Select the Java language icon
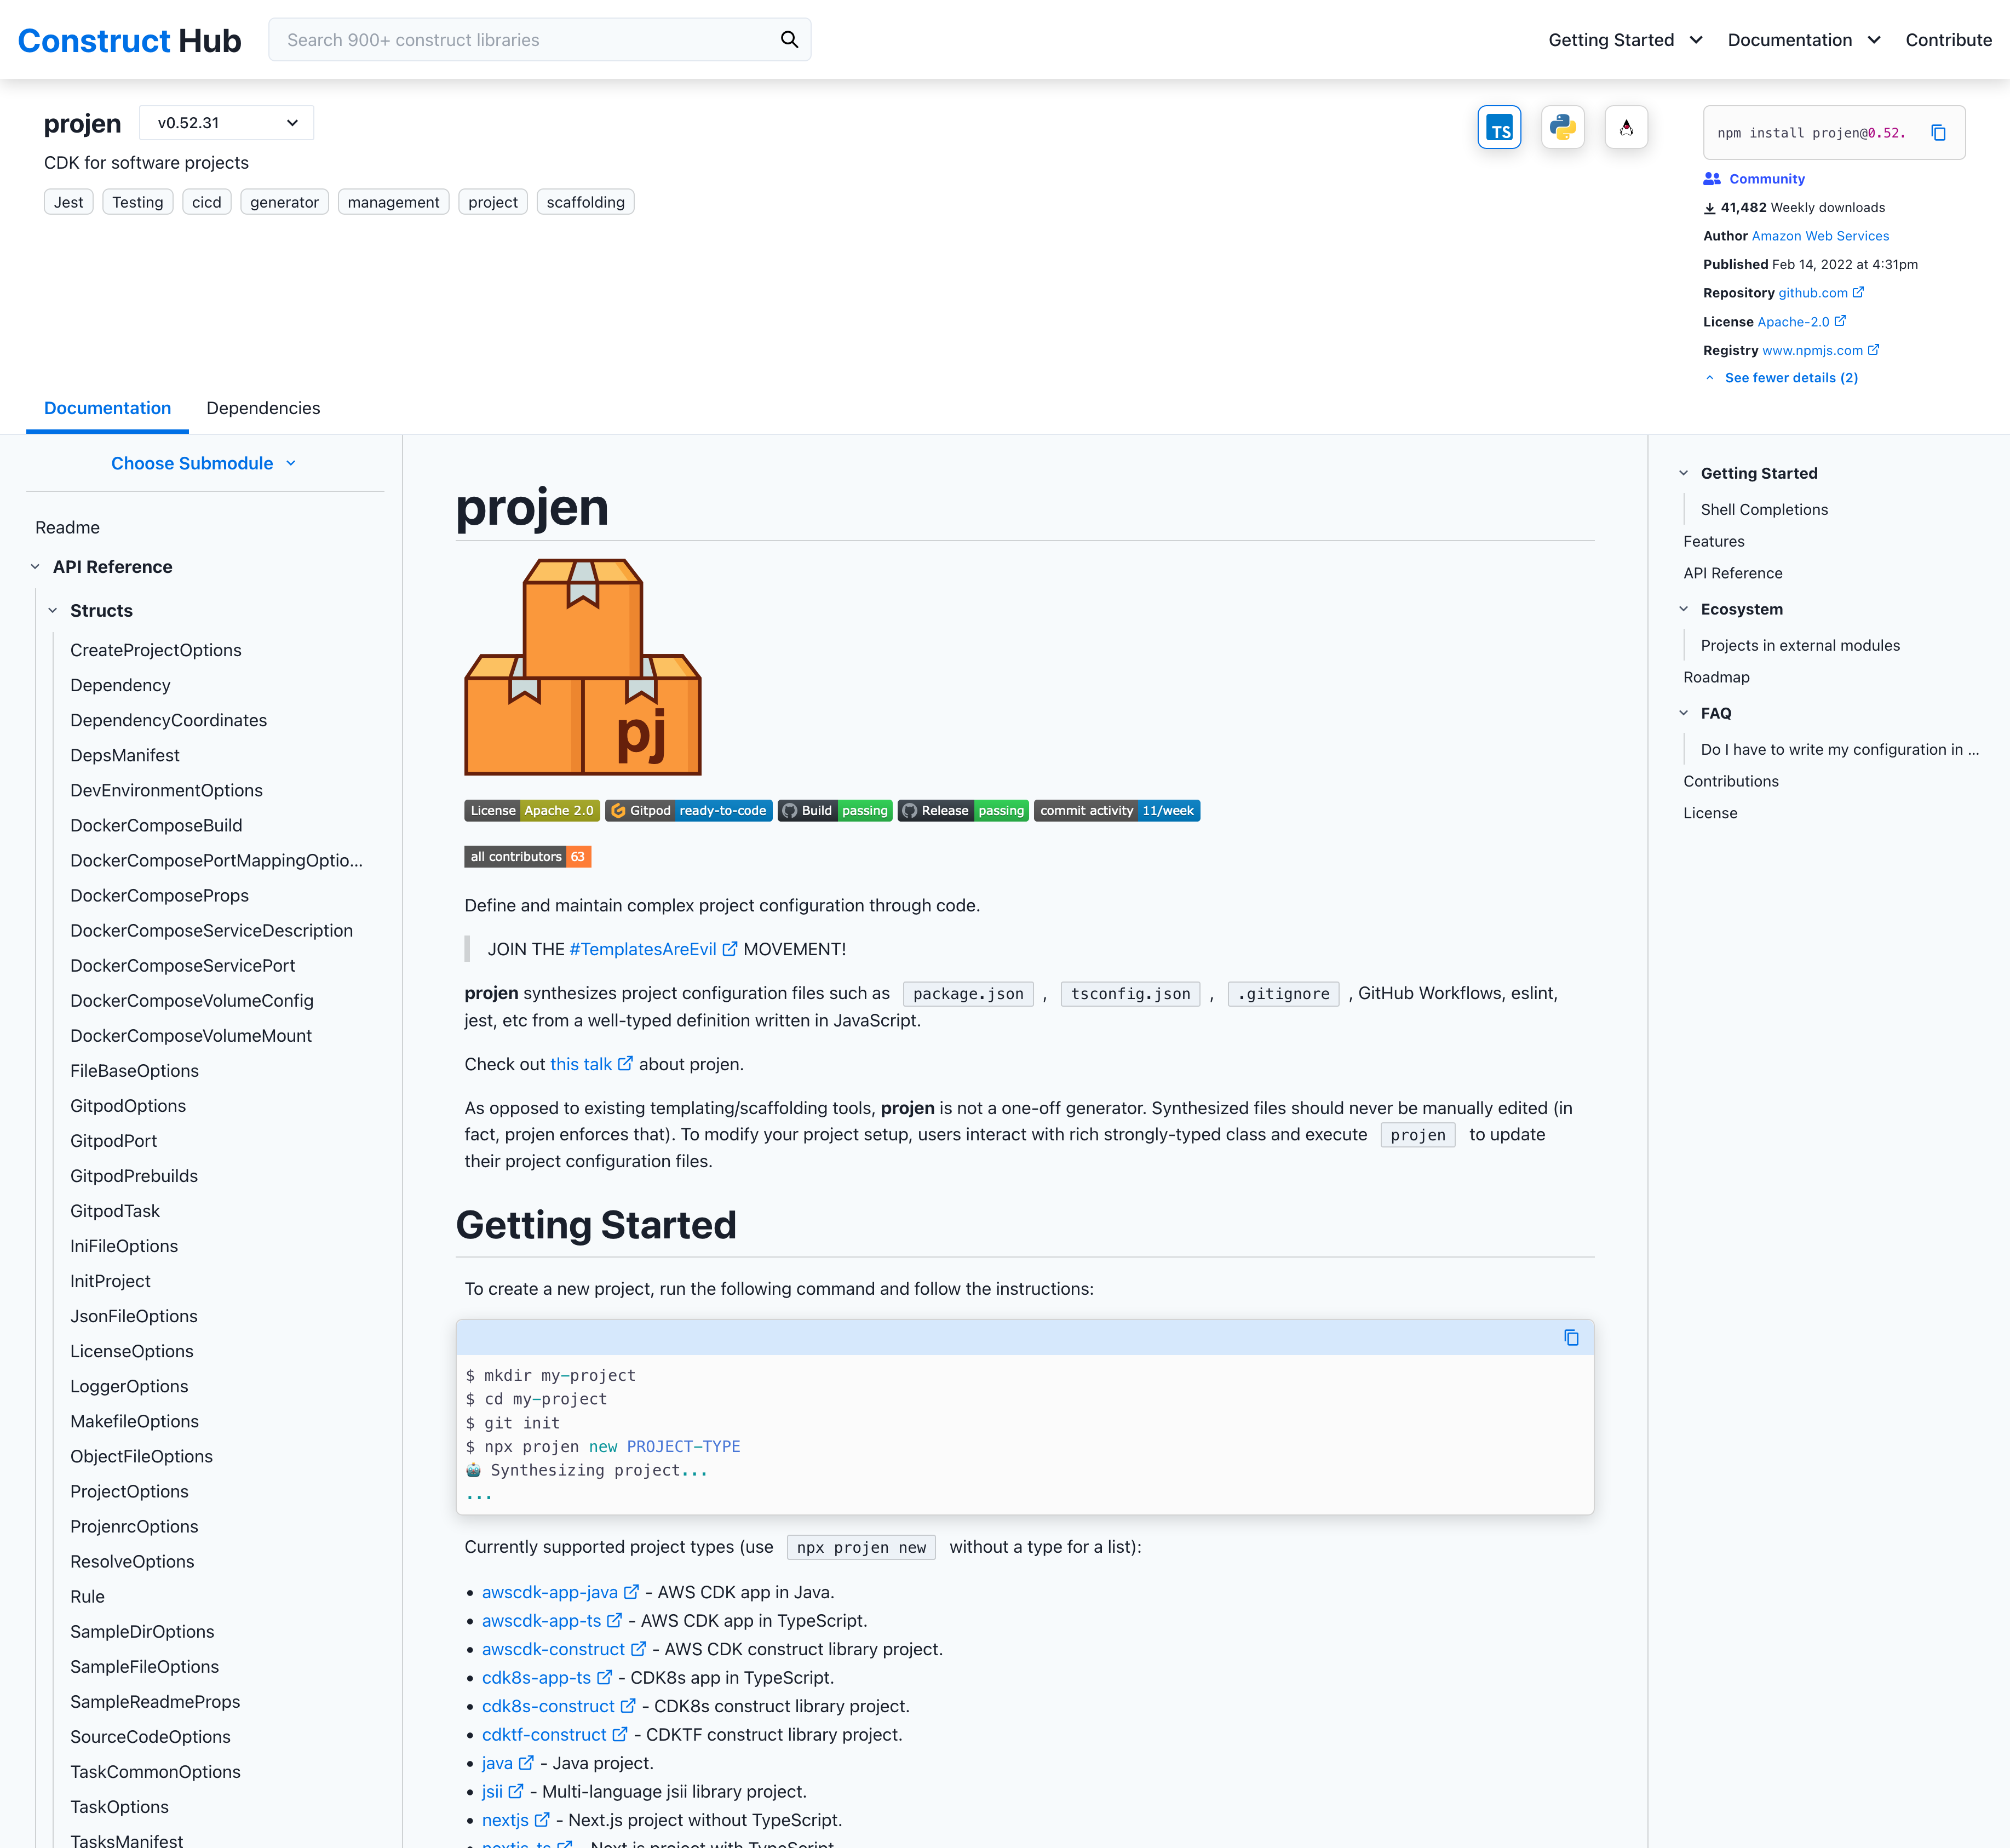Screen dimensions: 2010x1848 click(x=1626, y=127)
